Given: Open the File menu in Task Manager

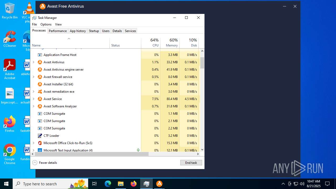Looking at the screenshot, I should point(34,24).
